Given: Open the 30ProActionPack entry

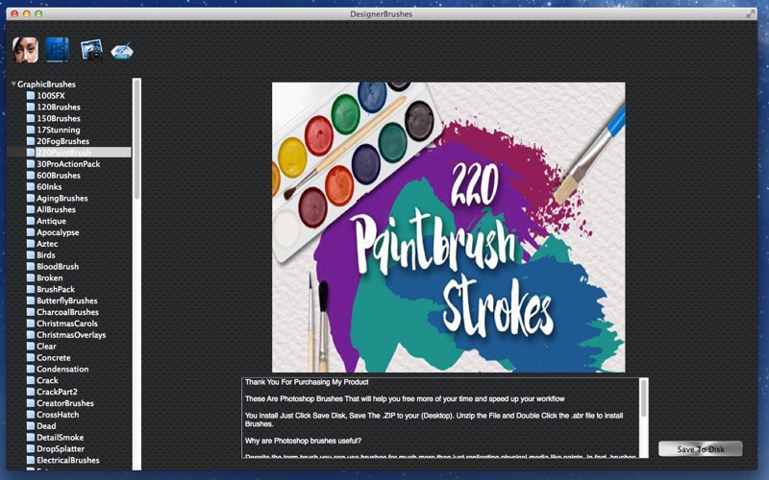Looking at the screenshot, I should [x=68, y=163].
